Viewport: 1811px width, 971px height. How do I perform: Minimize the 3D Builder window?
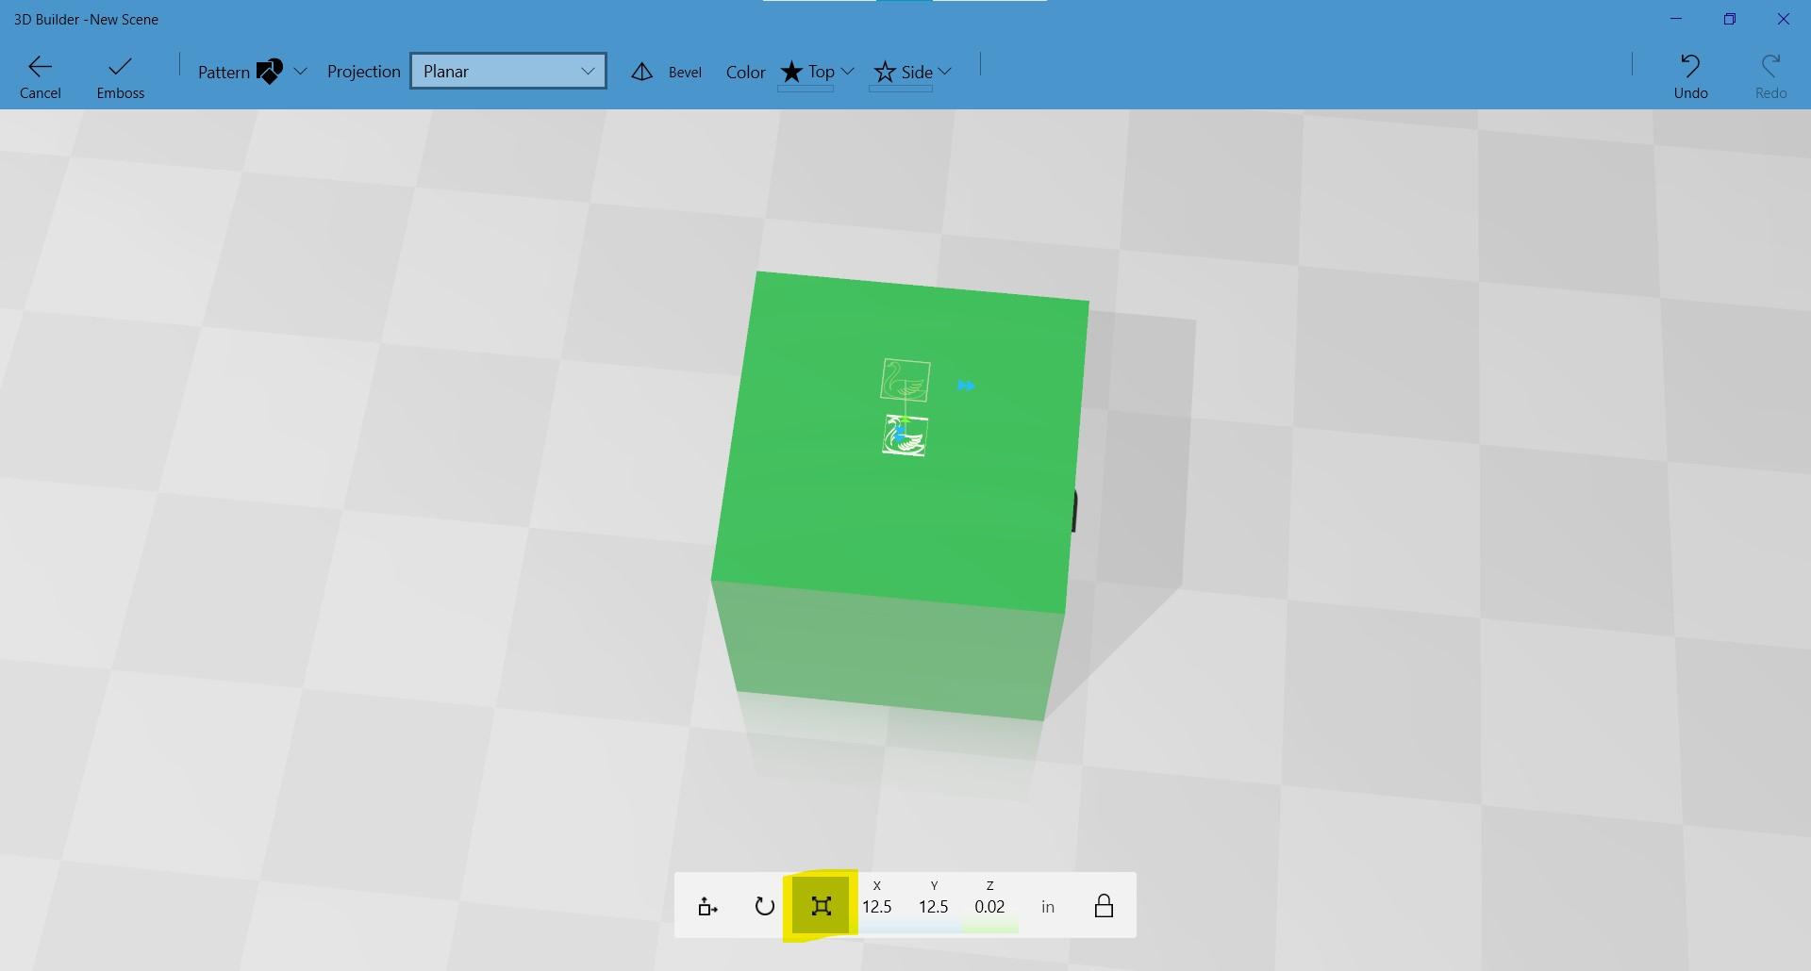[1676, 19]
